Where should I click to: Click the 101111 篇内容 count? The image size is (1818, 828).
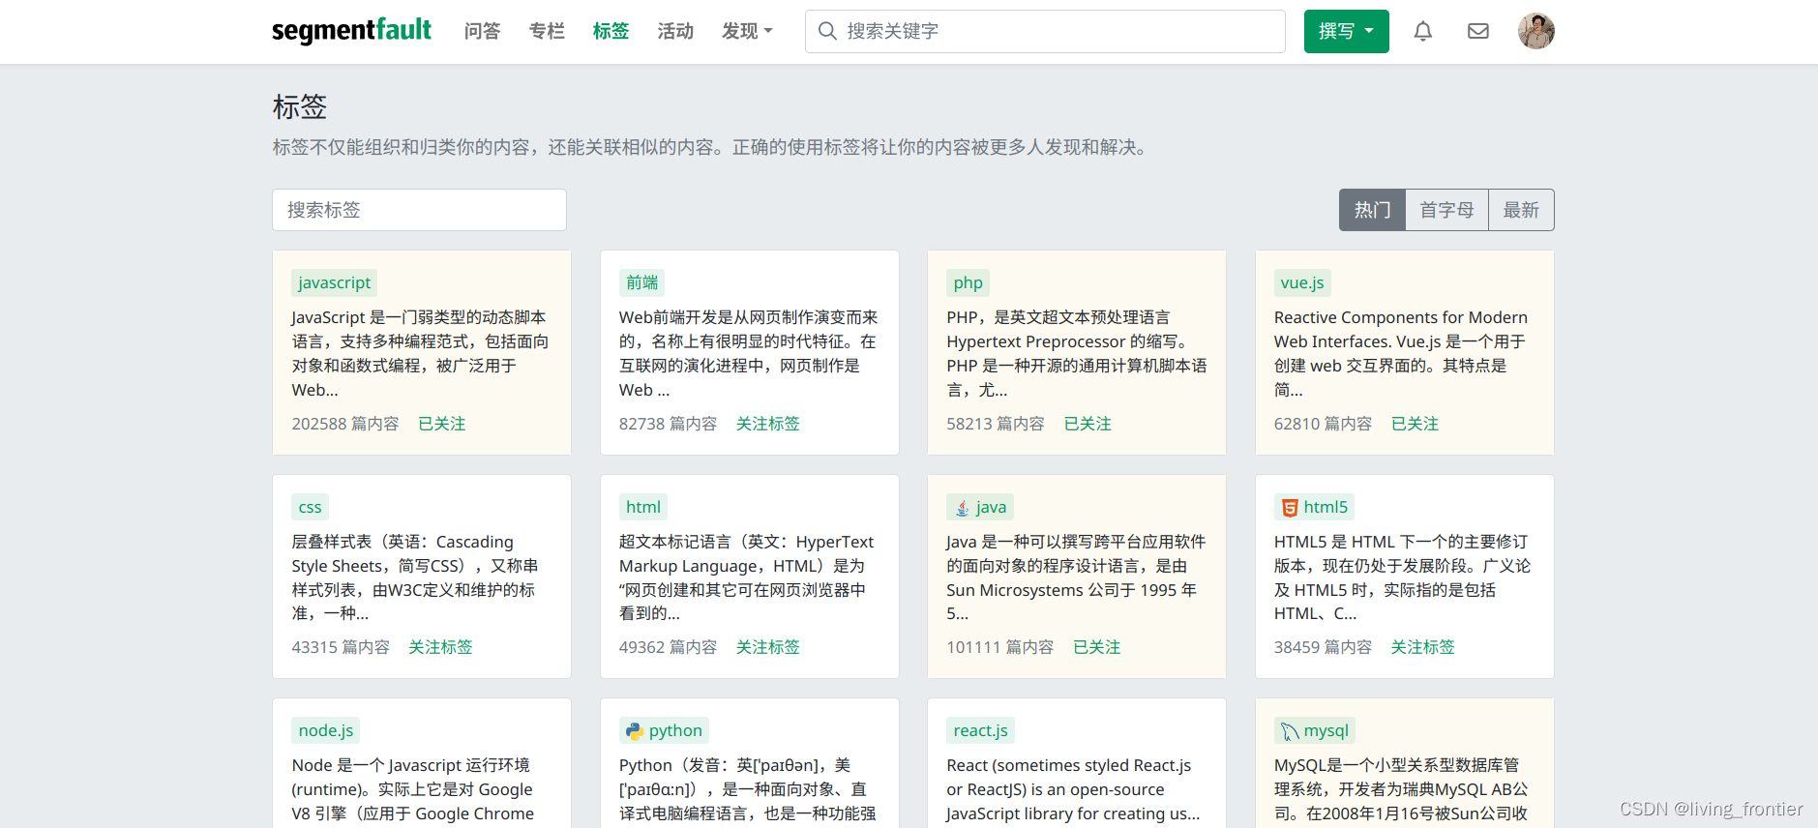click(999, 647)
